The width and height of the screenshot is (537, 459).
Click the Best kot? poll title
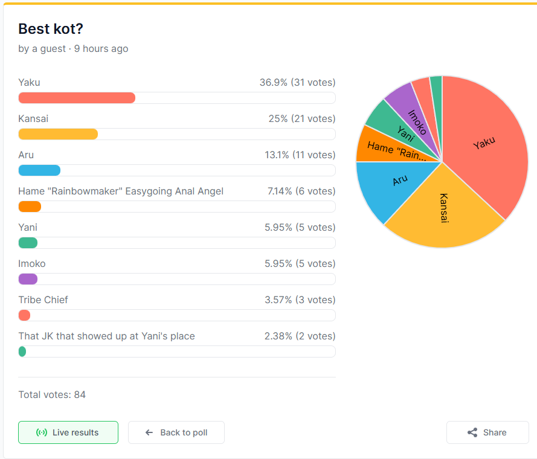click(x=51, y=29)
